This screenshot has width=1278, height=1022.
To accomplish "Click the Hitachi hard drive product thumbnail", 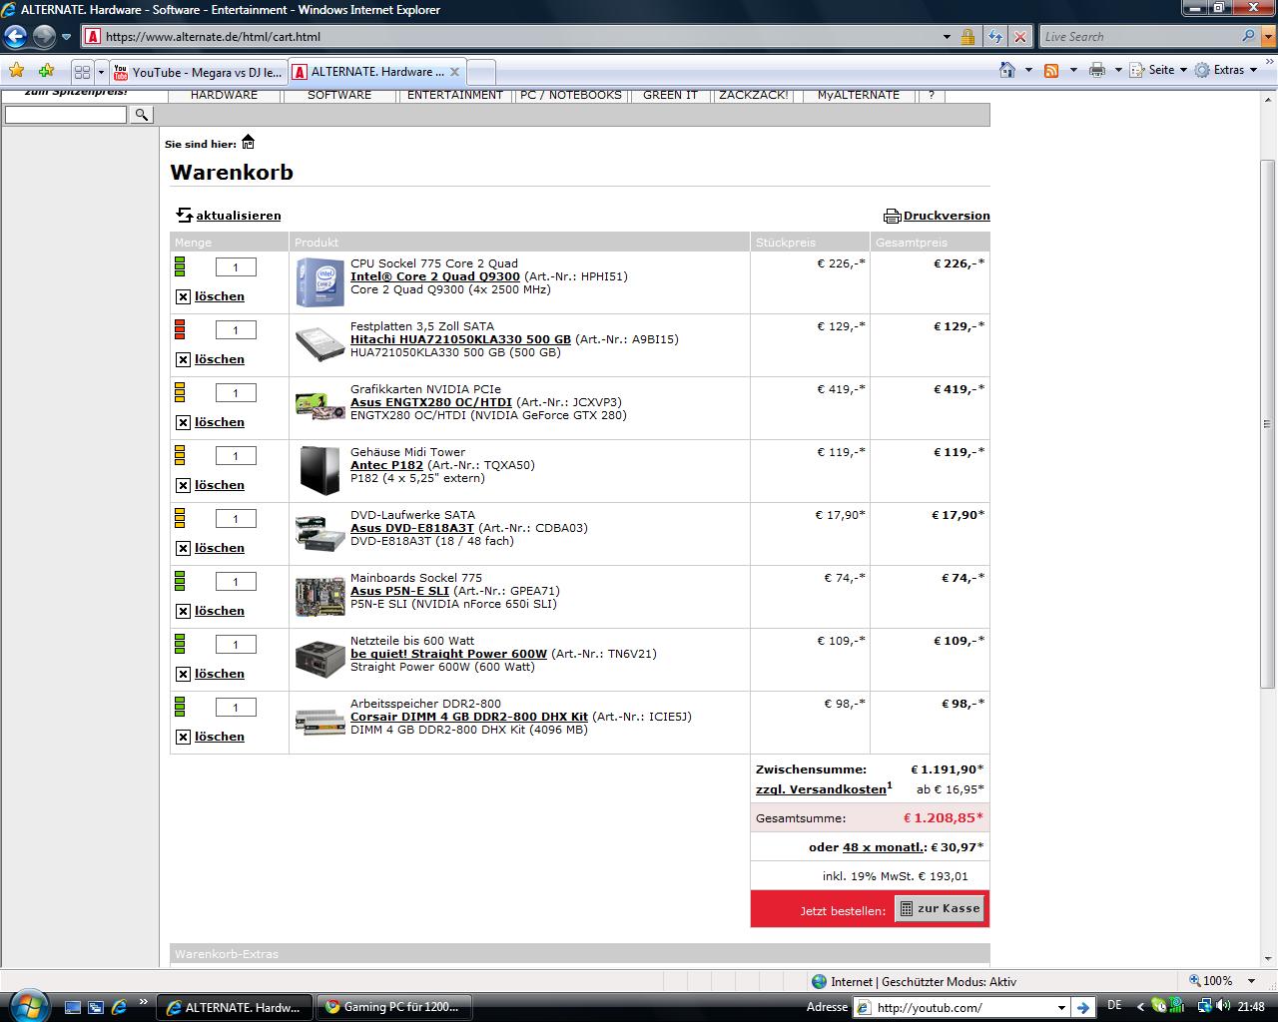I will tap(320, 344).
